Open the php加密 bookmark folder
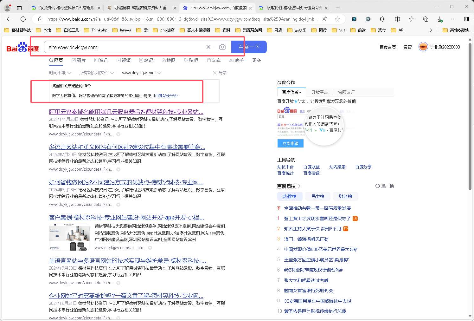This screenshot has height=321, width=474. click(x=164, y=30)
